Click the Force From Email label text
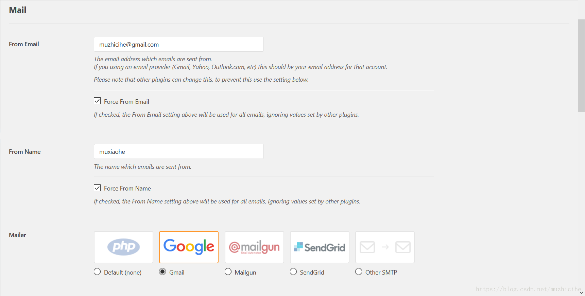Screen dimensions: 585x296 point(126,102)
